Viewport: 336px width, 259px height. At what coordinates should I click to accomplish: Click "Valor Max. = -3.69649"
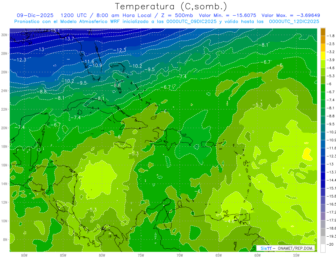coord(291,15)
